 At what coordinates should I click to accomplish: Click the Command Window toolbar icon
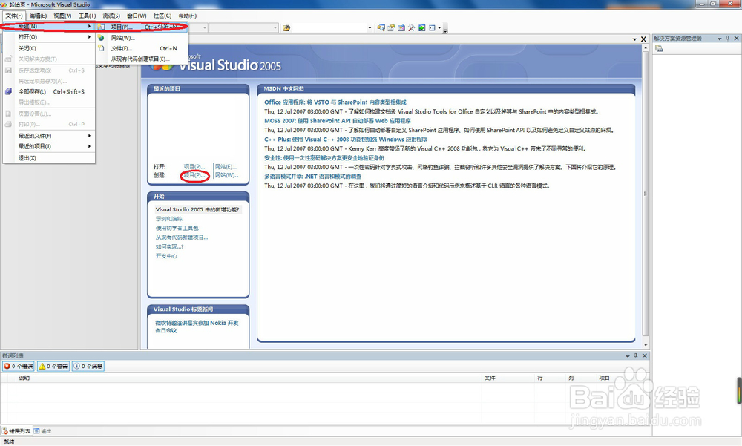(x=432, y=28)
